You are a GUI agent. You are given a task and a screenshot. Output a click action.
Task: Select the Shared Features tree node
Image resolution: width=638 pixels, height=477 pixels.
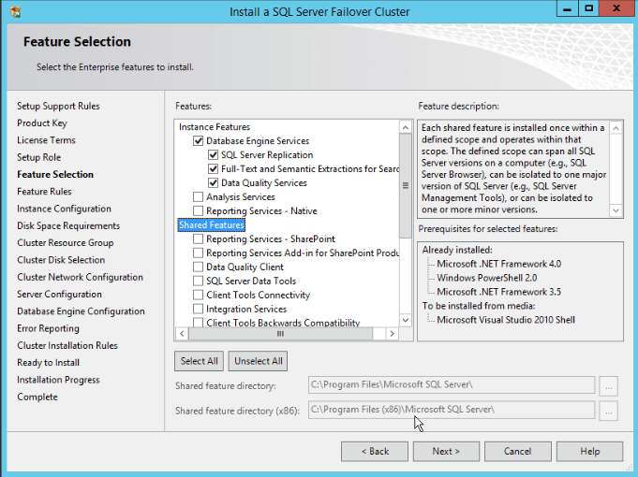(x=211, y=225)
